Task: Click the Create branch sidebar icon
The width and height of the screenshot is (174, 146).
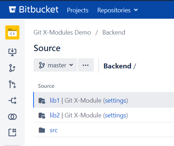Action: [x=12, y=68]
